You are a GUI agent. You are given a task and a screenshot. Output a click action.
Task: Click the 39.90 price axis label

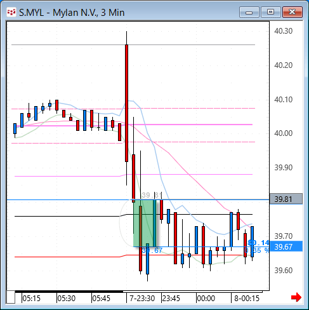pos(284,168)
